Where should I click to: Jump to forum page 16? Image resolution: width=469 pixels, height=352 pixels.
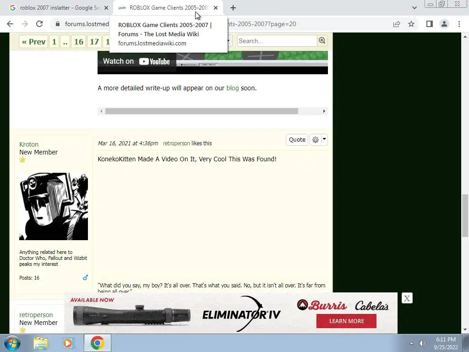(x=79, y=42)
